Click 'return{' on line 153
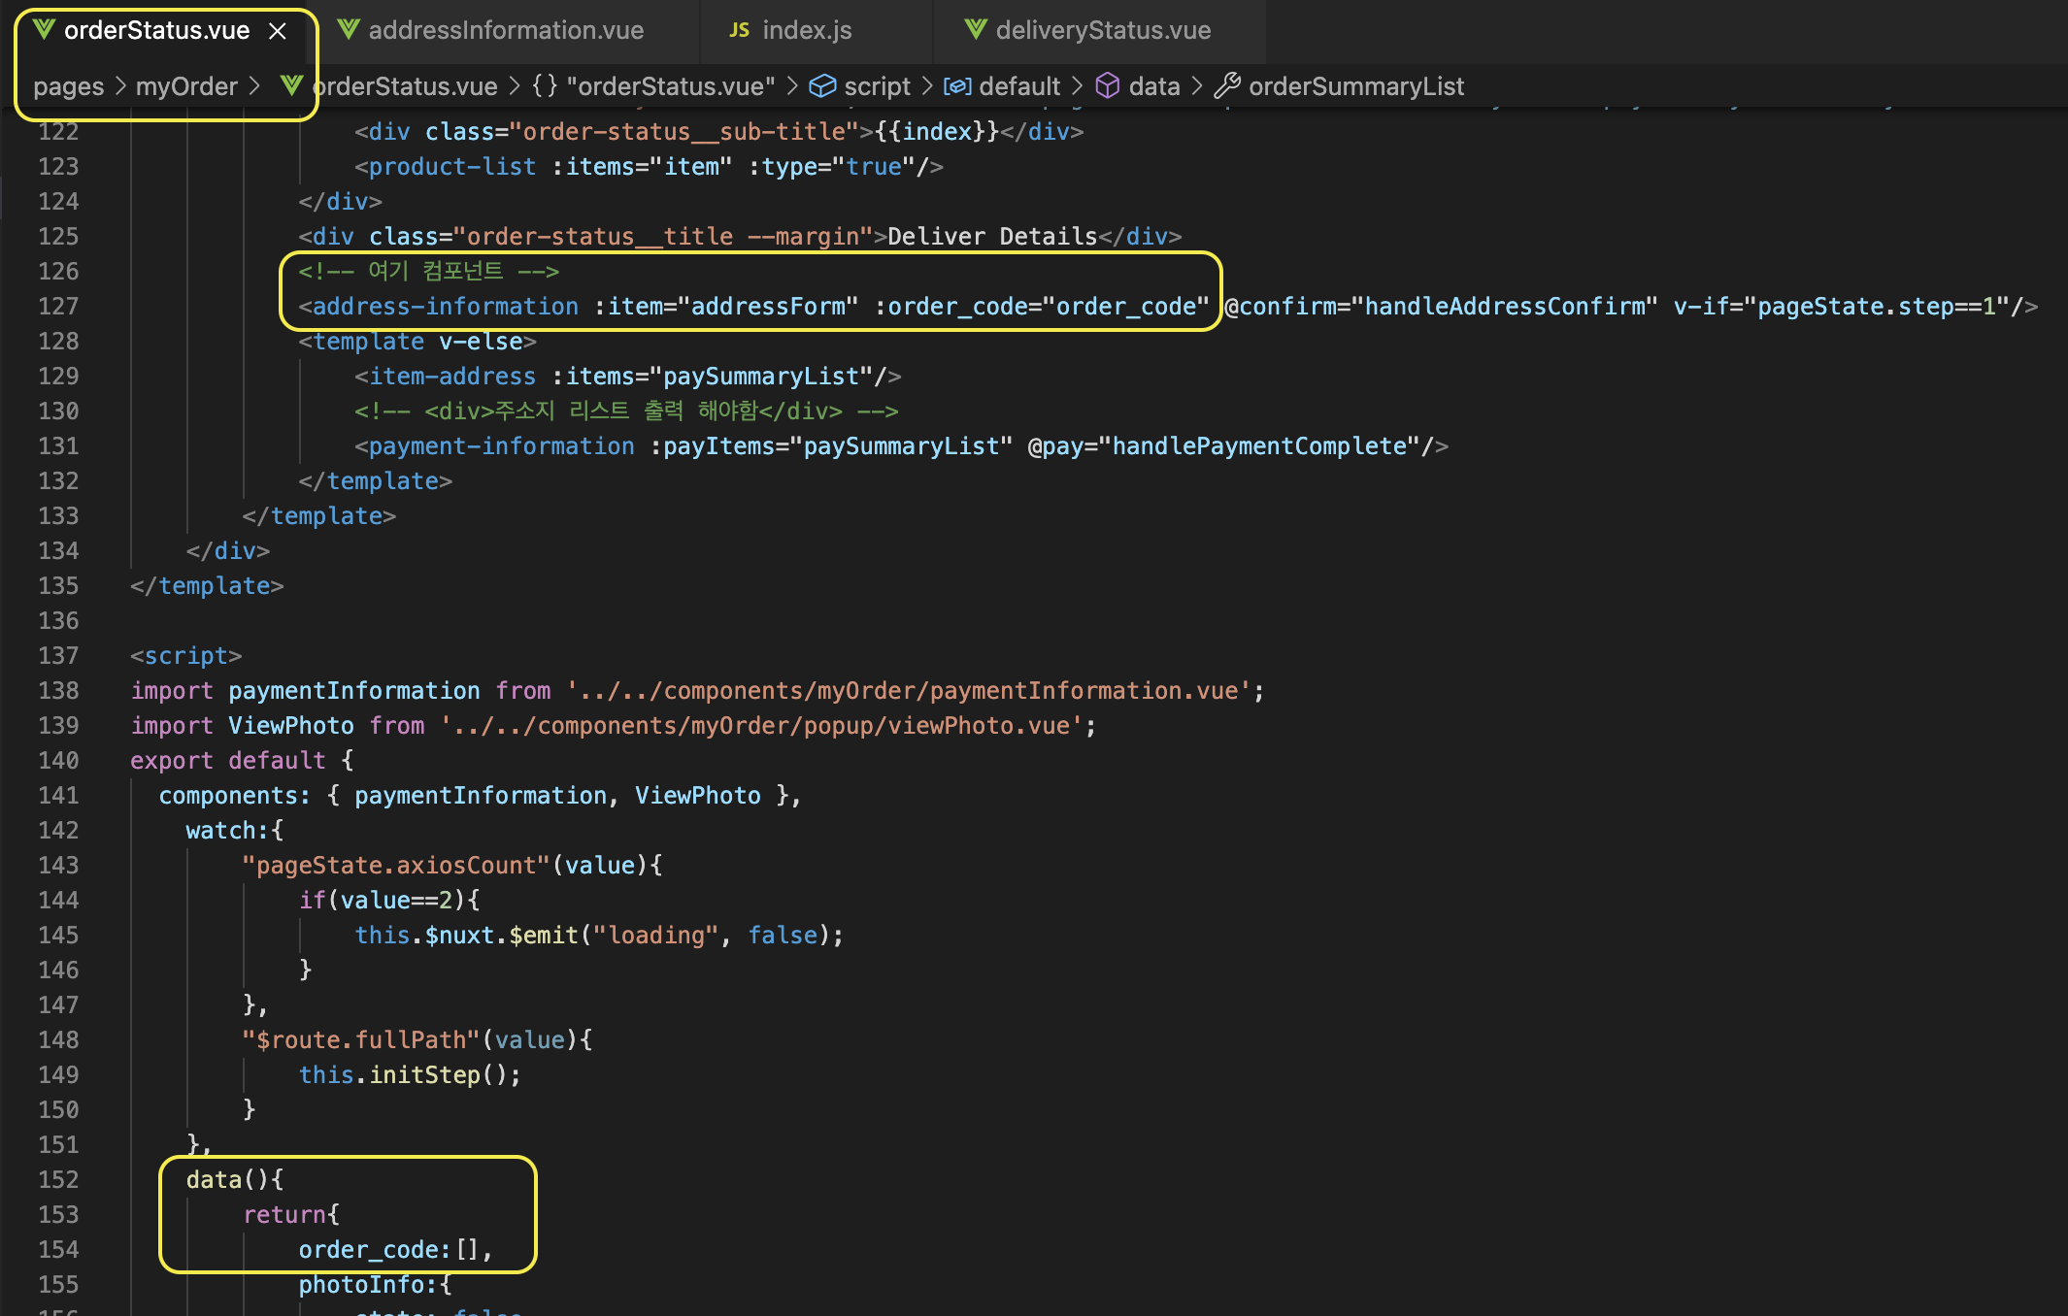Screen dimensions: 2068x1316 click(291, 1214)
